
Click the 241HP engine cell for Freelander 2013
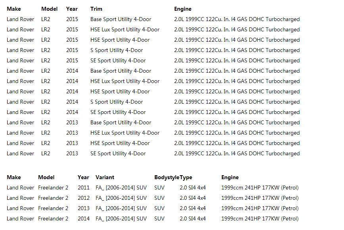260,208
